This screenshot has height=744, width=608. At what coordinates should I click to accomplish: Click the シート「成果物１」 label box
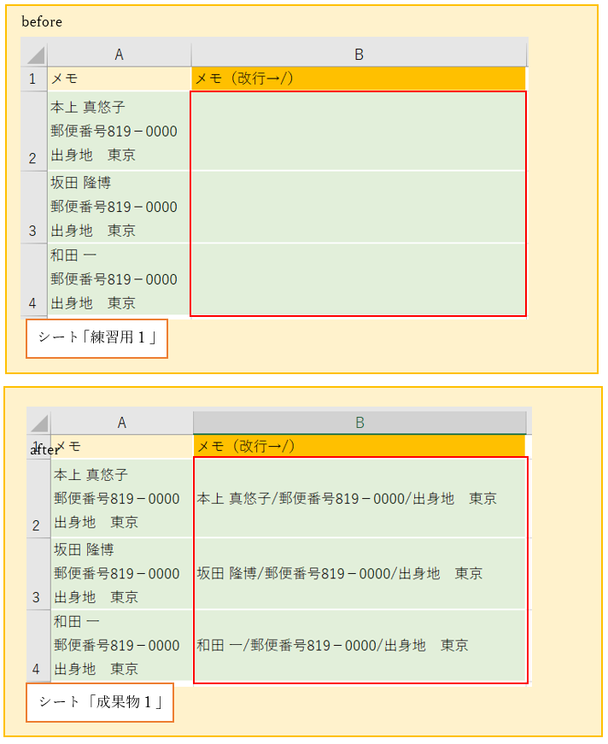[100, 702]
